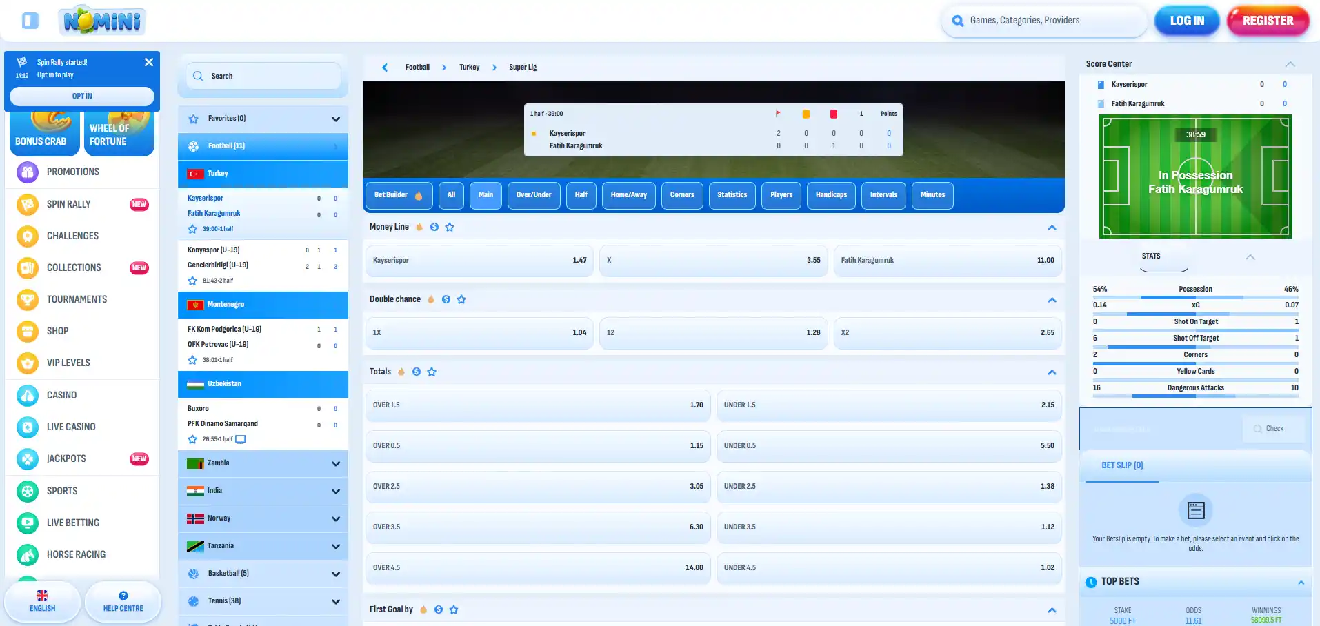This screenshot has height=626, width=1320.
Task: Star the First Goal by market
Action: point(454,609)
